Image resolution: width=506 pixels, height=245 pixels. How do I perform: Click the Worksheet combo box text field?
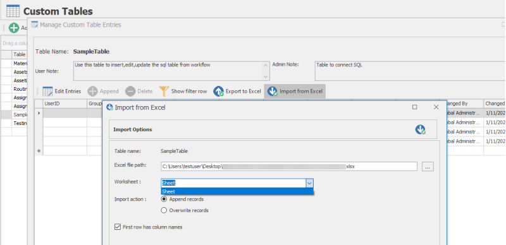point(233,183)
